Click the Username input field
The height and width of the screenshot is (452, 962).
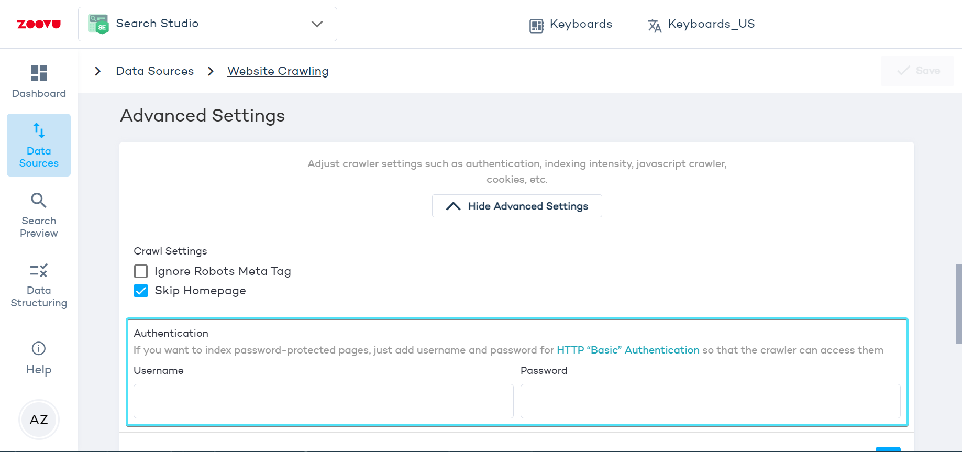pyautogui.click(x=323, y=401)
